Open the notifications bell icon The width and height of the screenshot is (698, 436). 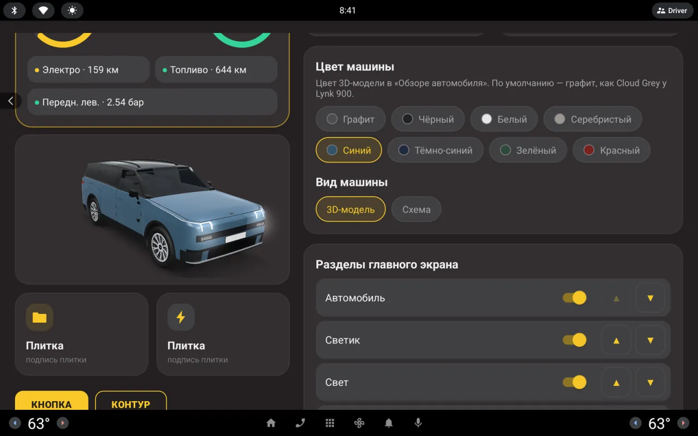tap(389, 423)
